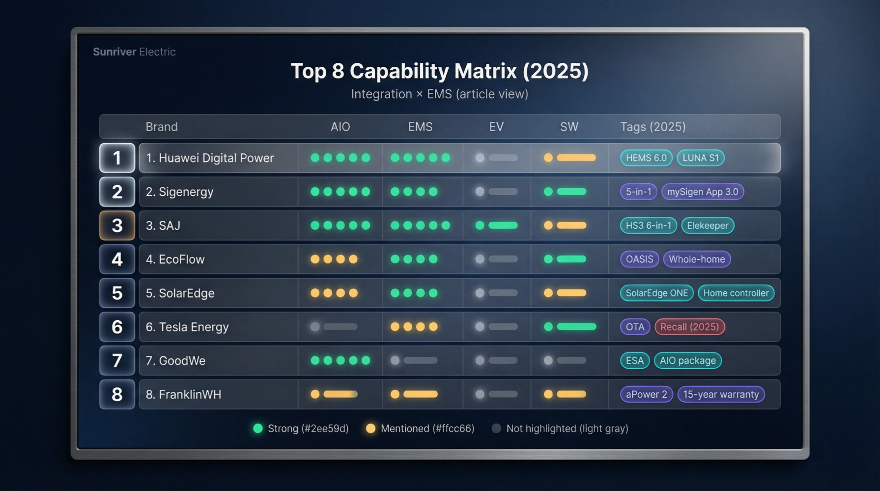This screenshot has width=880, height=491.
Task: Click the Home controller tag
Action: click(736, 293)
